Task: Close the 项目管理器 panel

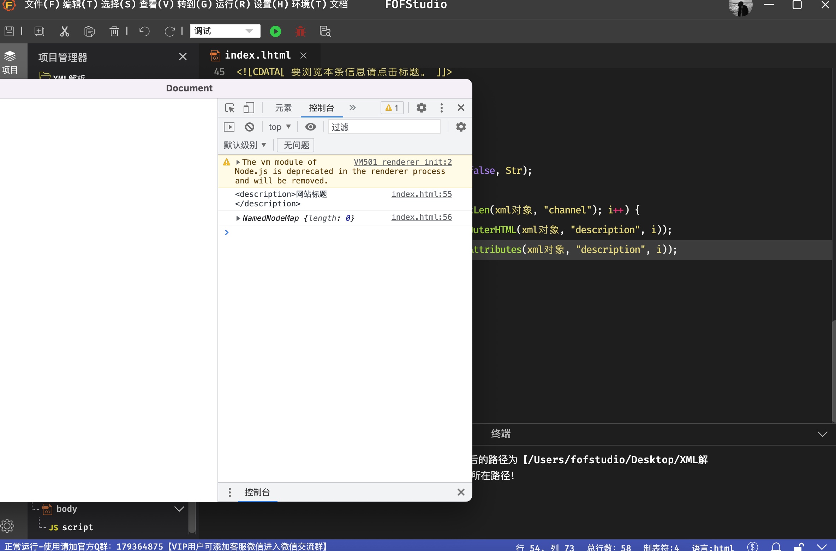Action: point(183,56)
